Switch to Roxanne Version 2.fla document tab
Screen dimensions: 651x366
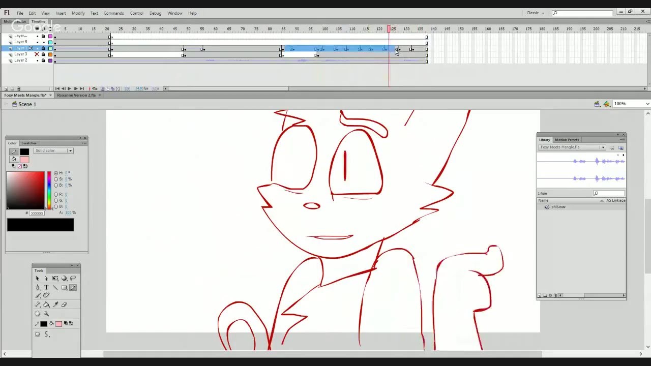76,95
